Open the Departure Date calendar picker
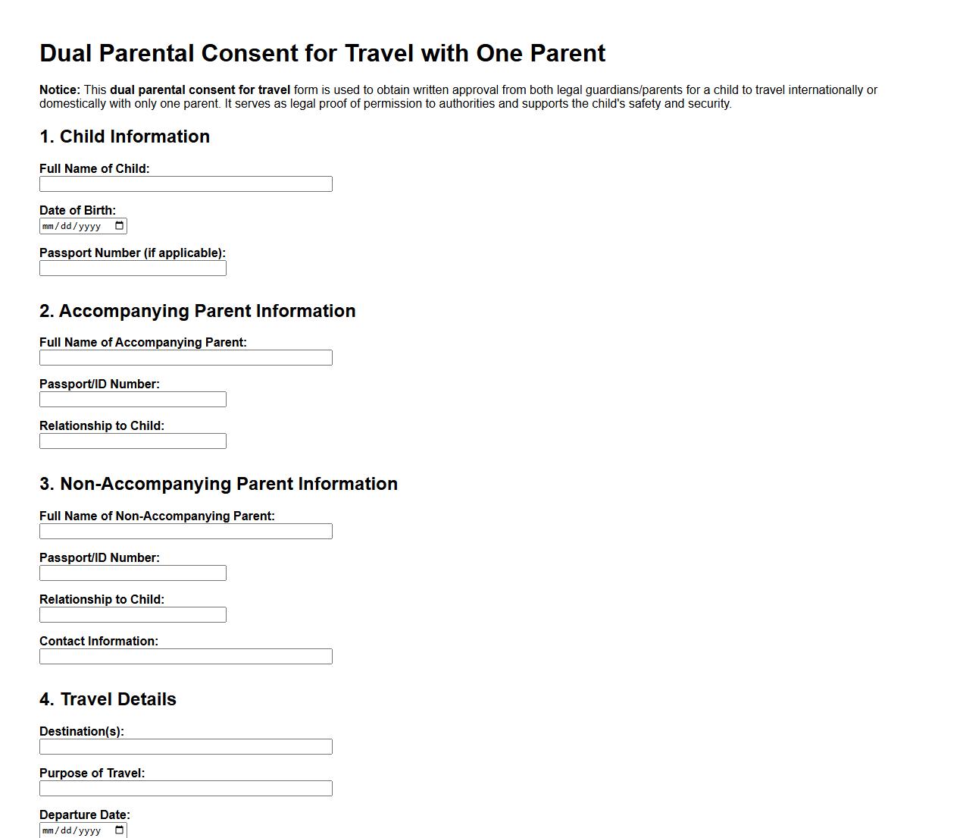Viewport: 957px width, 838px height. point(118,830)
